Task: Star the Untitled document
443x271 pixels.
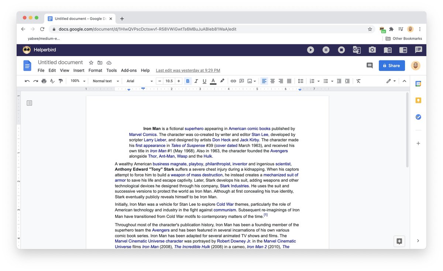Action: (x=91, y=63)
